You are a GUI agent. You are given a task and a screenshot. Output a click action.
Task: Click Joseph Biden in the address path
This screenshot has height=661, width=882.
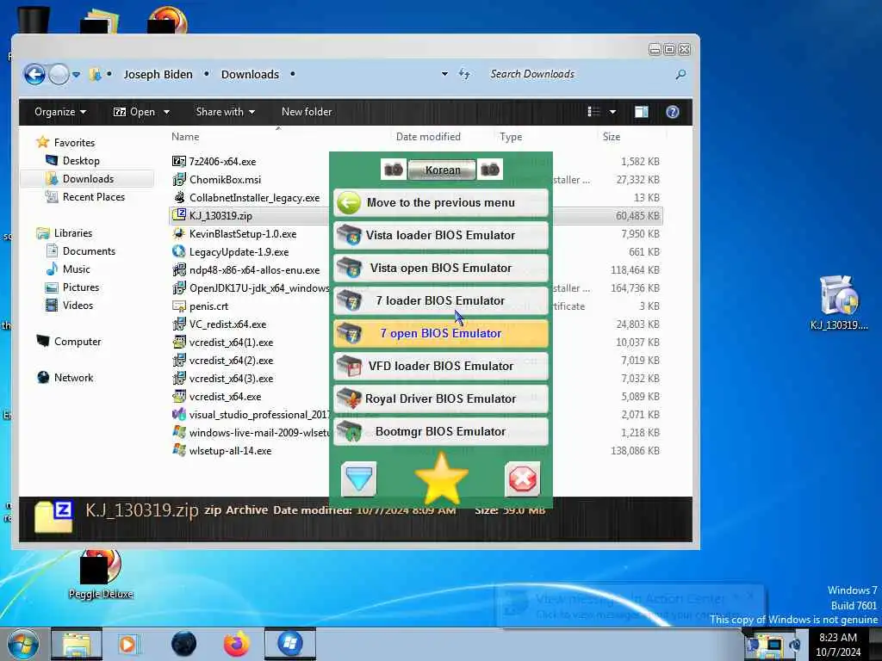158,74
